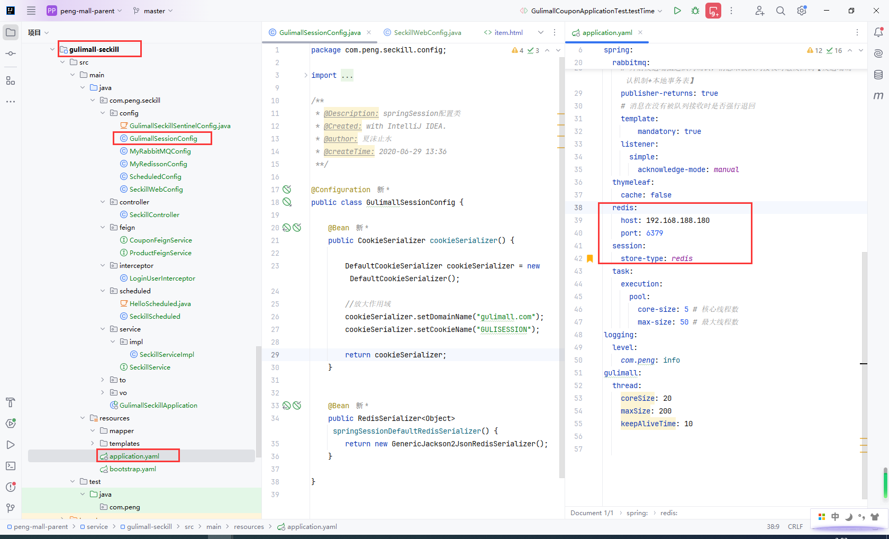Open the main hamburger menu
This screenshot has height=539, width=889.
[x=31, y=11]
